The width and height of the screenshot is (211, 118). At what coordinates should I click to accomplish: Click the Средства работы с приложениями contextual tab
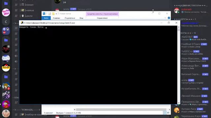(x=102, y=14)
